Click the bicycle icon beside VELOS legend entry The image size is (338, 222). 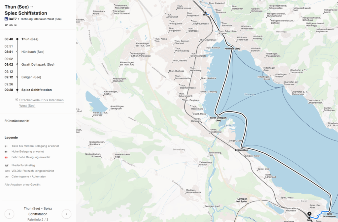click(x=7, y=171)
